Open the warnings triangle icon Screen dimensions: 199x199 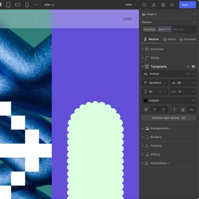tap(154, 5)
